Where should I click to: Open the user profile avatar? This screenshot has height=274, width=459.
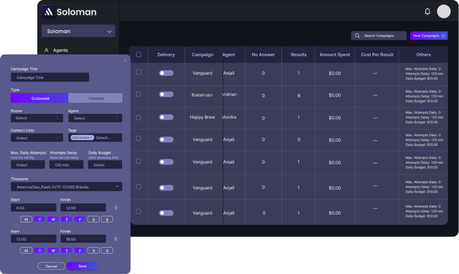[x=443, y=11]
